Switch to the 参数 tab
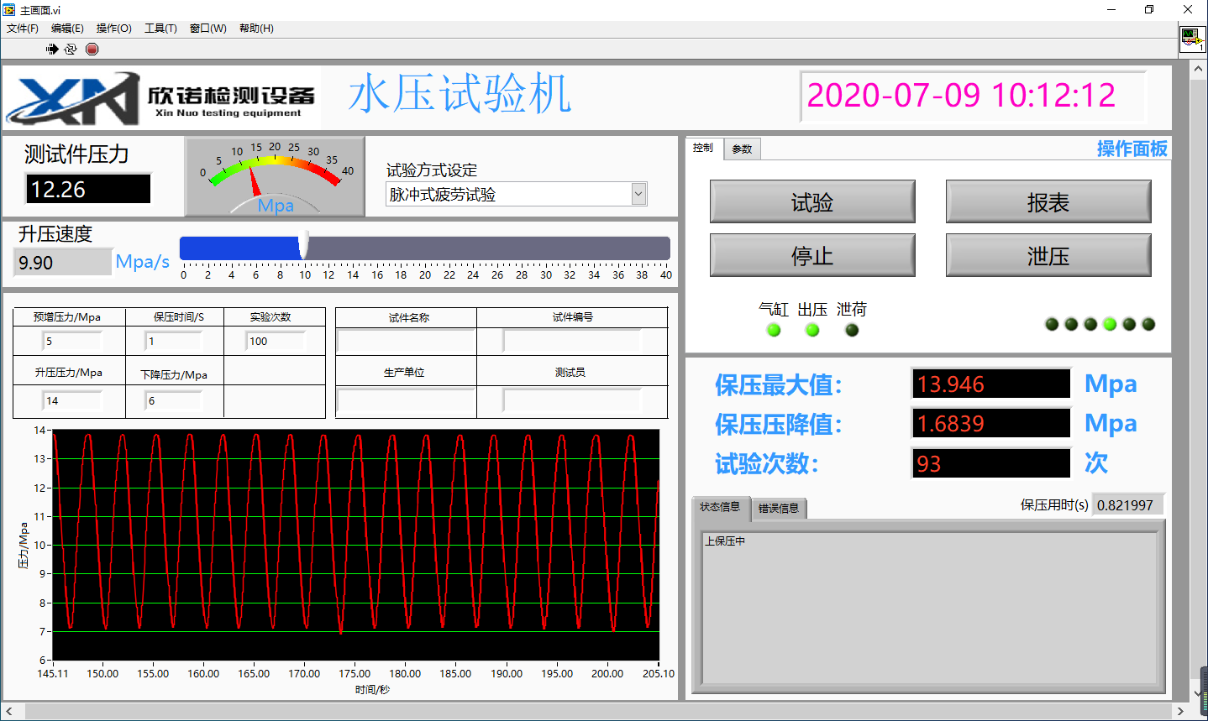The width and height of the screenshot is (1208, 721). tap(742, 149)
